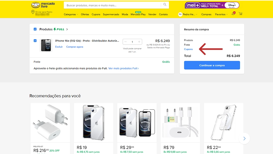273x154 pixels.
Task: Open the clear case R$ 19 card
Action: pos(93,128)
